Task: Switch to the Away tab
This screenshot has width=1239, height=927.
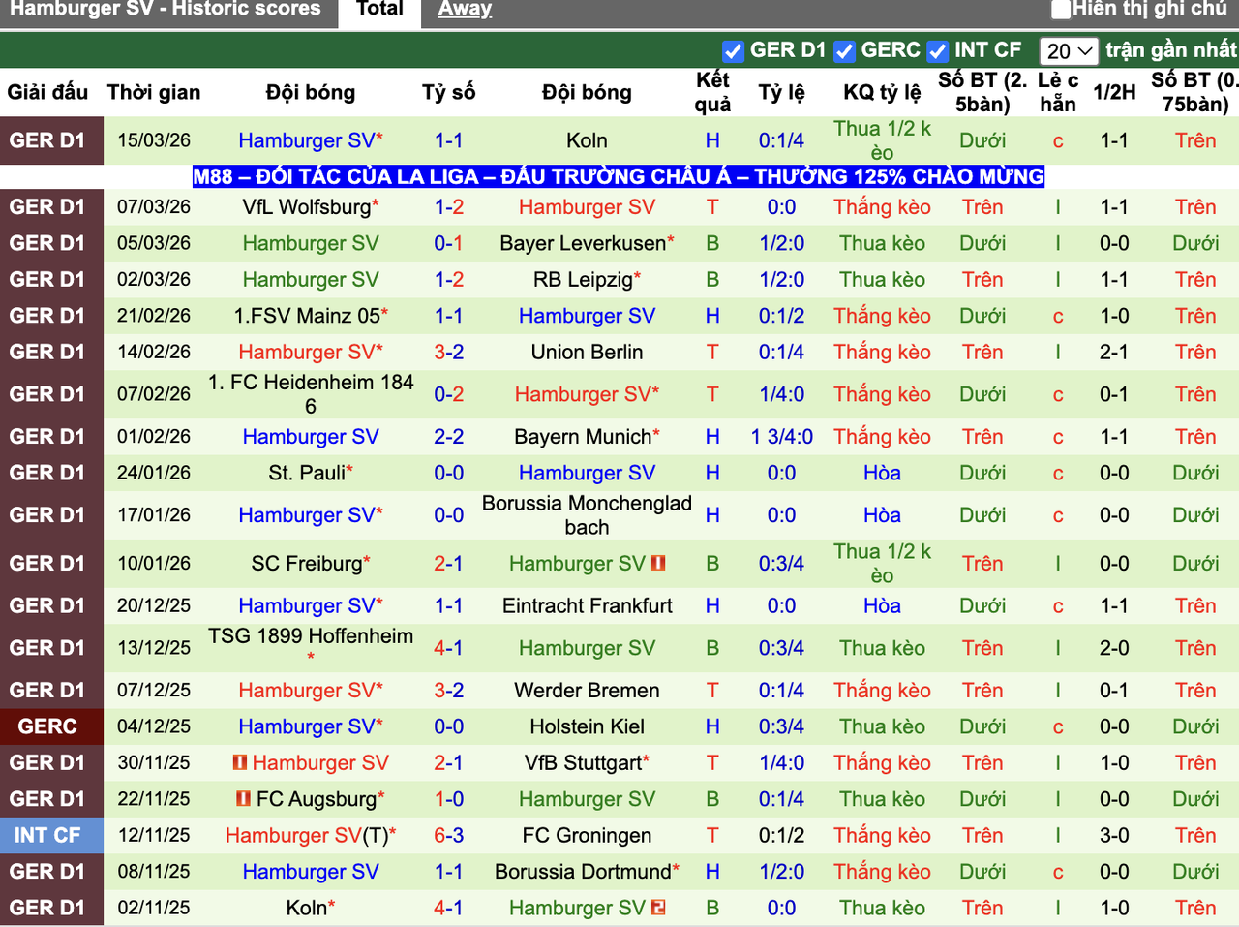Action: pyautogui.click(x=465, y=10)
